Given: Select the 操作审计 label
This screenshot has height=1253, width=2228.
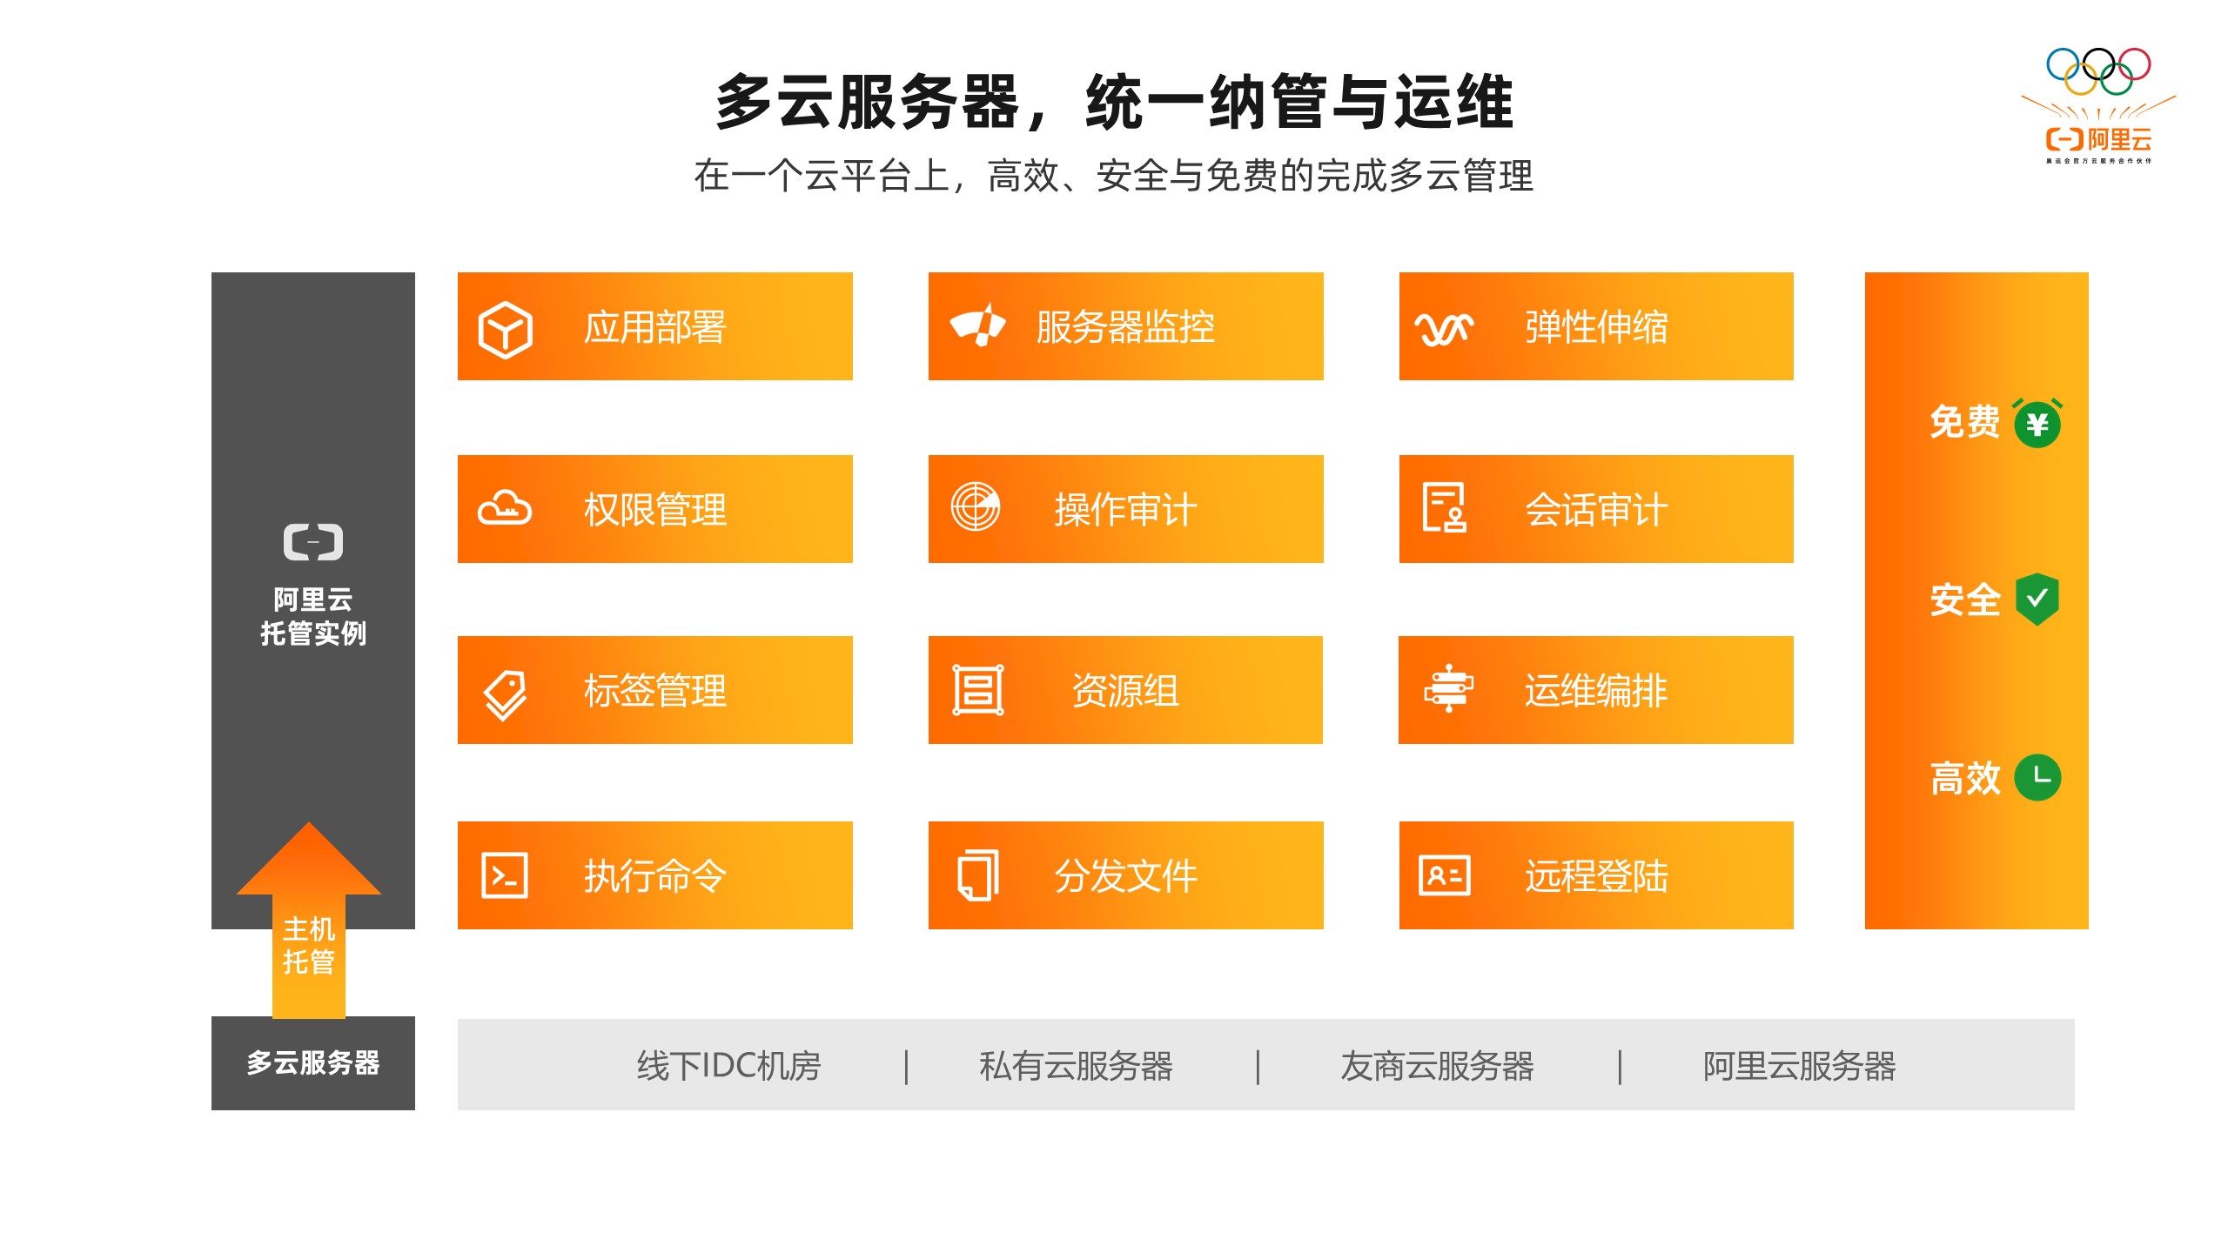Looking at the screenshot, I should [x=1125, y=510].
